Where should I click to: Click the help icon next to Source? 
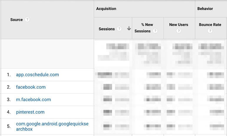click(x=27, y=19)
